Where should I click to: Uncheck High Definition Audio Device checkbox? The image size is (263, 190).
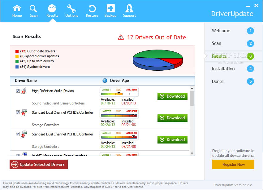tap(18, 91)
